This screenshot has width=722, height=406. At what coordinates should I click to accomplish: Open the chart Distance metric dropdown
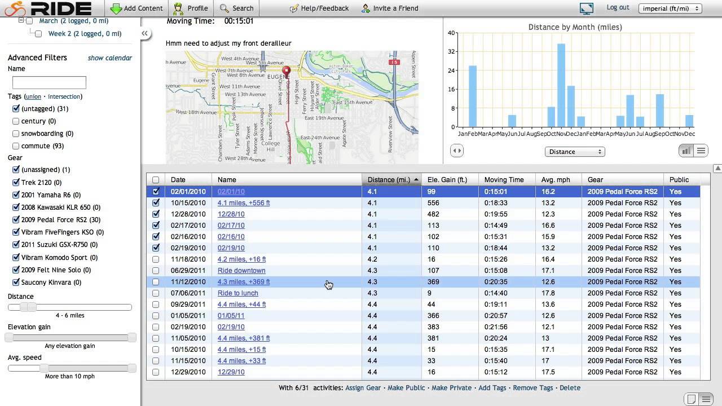(x=575, y=152)
